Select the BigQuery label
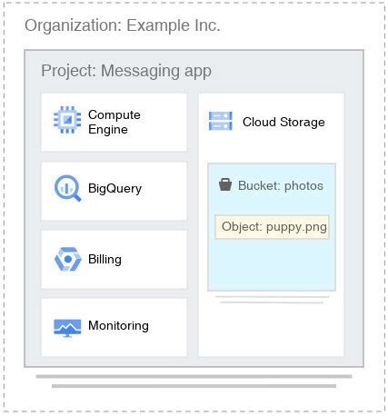 114,188
